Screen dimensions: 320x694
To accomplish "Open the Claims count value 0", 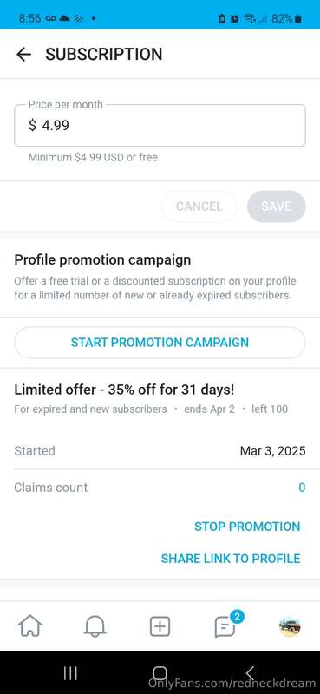I will pyautogui.click(x=302, y=488).
